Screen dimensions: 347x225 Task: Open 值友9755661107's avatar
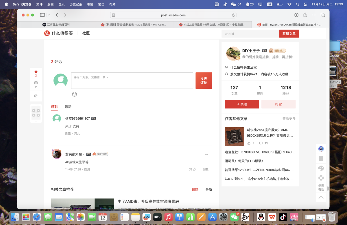(x=57, y=119)
